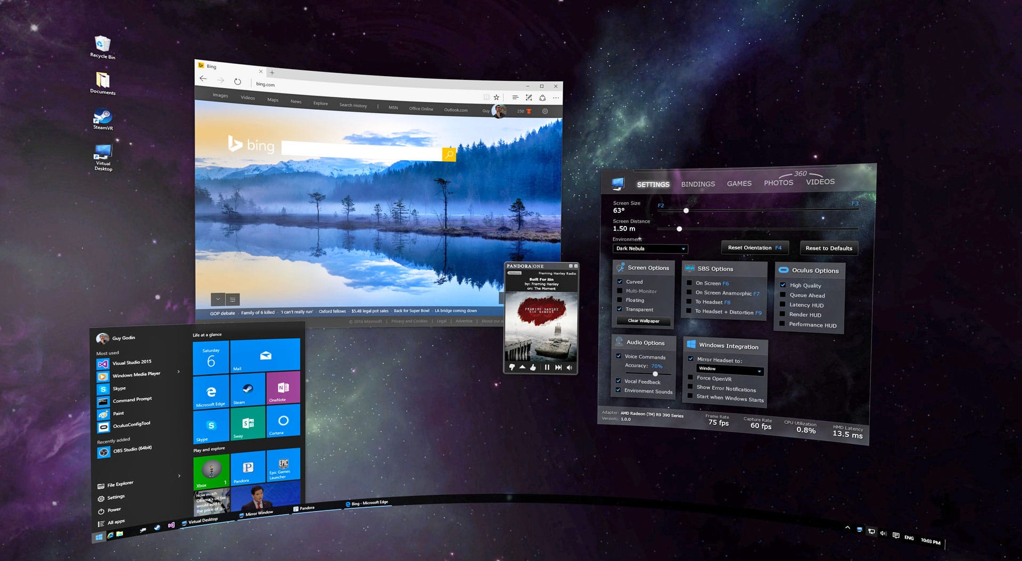Screen dimensions: 1022x561
Task: Expand Windows Media Player jump list arrow
Action: pyautogui.click(x=178, y=372)
